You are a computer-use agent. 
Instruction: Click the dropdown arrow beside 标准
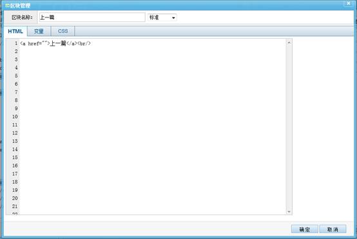click(x=173, y=18)
